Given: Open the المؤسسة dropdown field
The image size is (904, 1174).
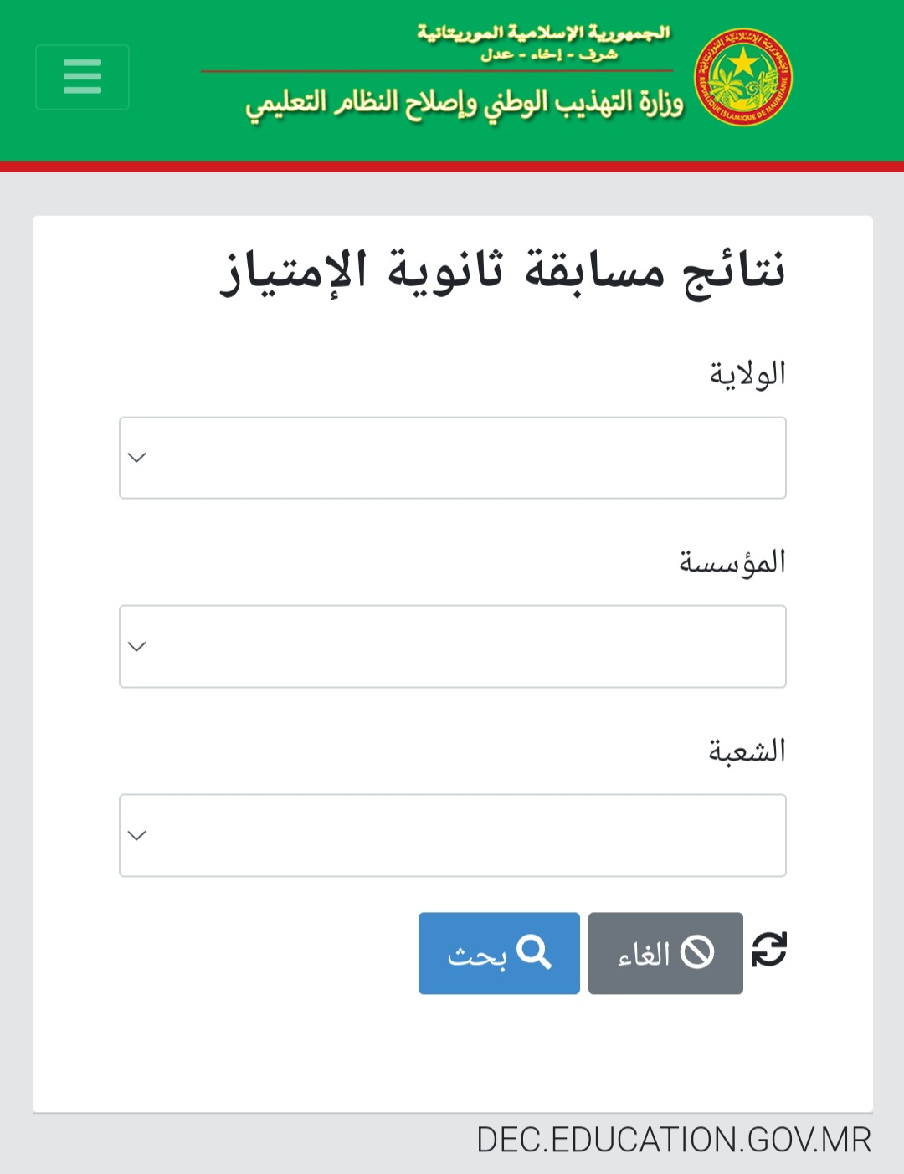Looking at the screenshot, I should [x=452, y=646].
